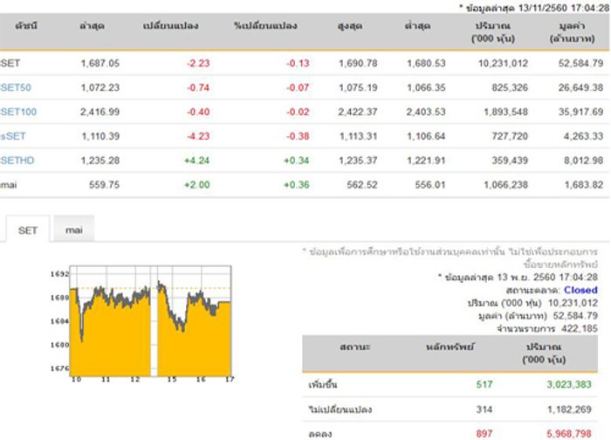Click the ดัชนี column header
Image resolution: width=611 pixels, height=440 pixels.
coord(26,26)
